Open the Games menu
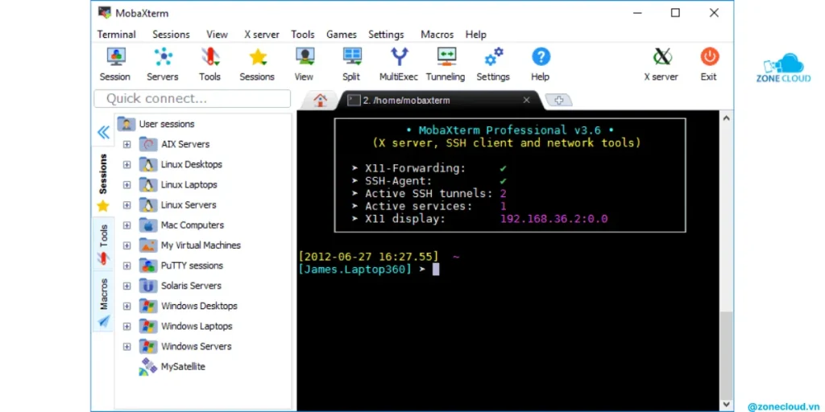The width and height of the screenshot is (825, 412). click(x=342, y=35)
